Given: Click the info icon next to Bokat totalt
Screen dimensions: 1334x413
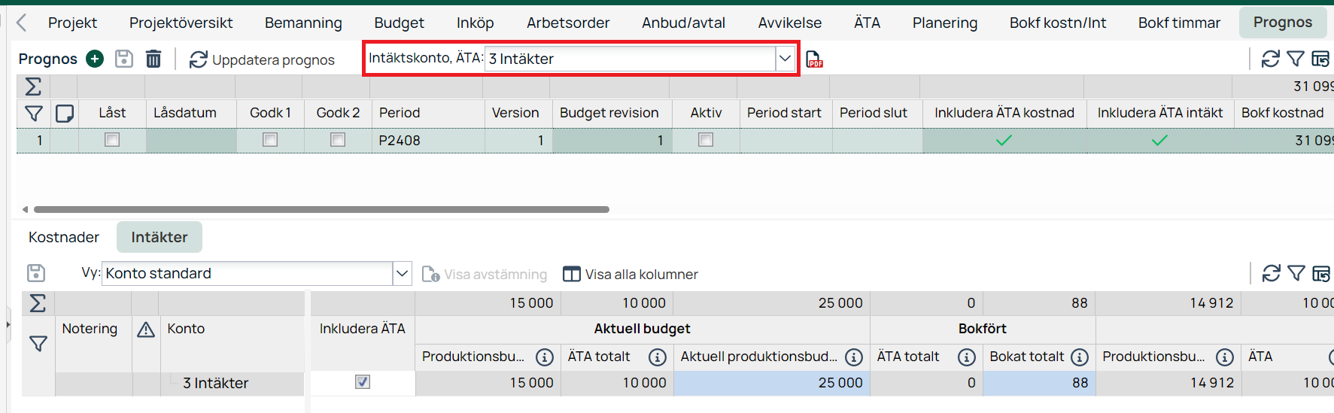Looking at the screenshot, I should click(x=1080, y=357).
